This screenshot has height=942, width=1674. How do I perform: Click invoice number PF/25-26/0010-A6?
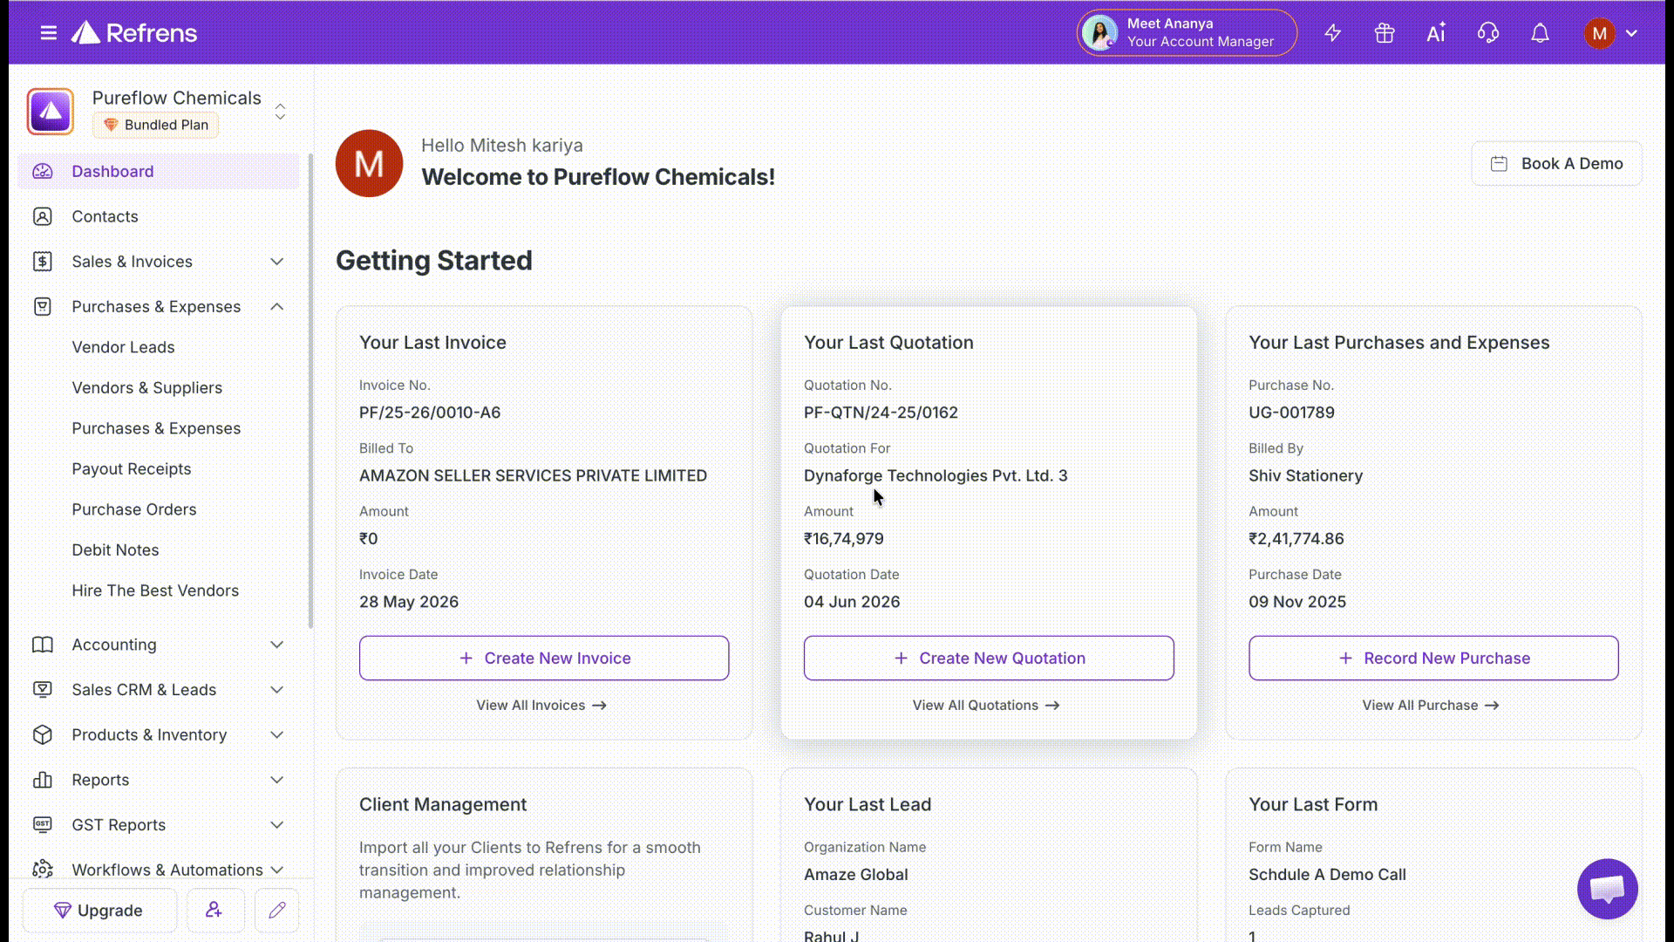pyautogui.click(x=430, y=413)
